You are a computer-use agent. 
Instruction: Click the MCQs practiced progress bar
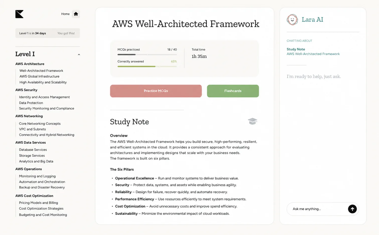point(147,55)
